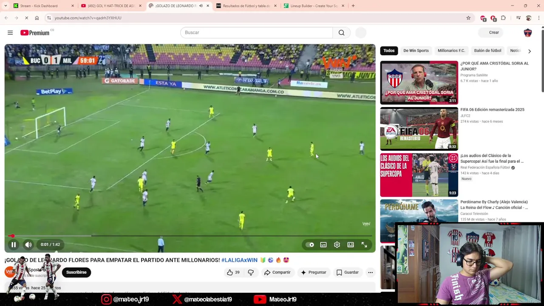Select the De Win Sports filter chip
This screenshot has height=306, width=544.
[416, 51]
